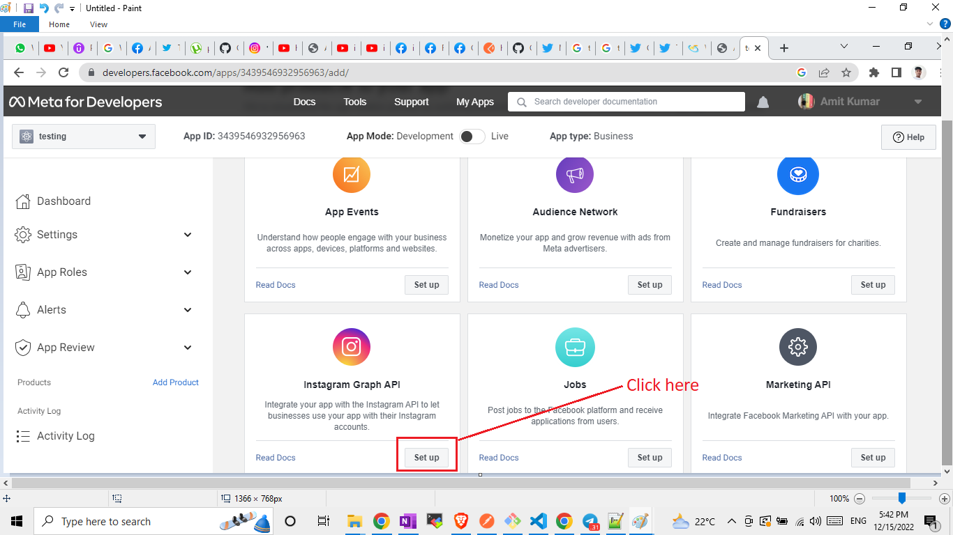Click the Meta for Developers logo
Image resolution: width=953 pixels, height=535 pixels.
85,101
